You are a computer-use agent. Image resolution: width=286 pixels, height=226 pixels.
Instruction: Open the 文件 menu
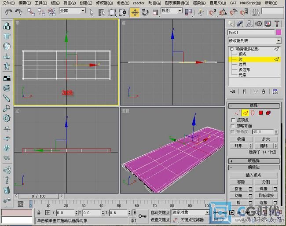pyautogui.click(x=8, y=3)
